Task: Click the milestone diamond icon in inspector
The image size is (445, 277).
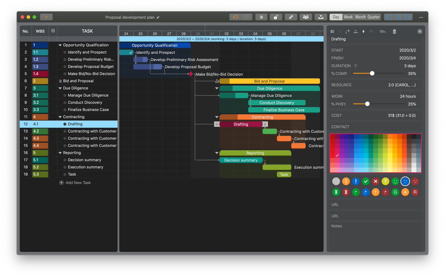Action: click(363, 32)
